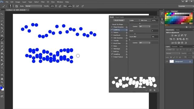Viewport: 194px width, 109px height.
Task: Select the Zoom tool
Action: click(2, 82)
